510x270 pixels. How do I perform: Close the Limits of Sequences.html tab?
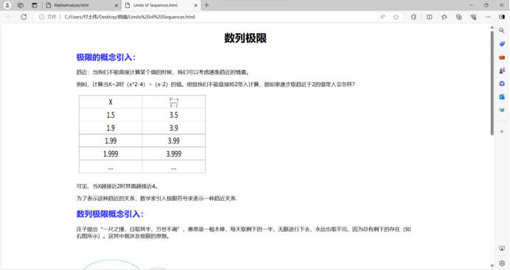[x=195, y=5]
